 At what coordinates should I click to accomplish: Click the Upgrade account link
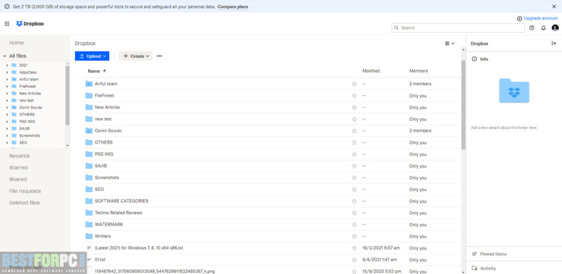[541, 18]
